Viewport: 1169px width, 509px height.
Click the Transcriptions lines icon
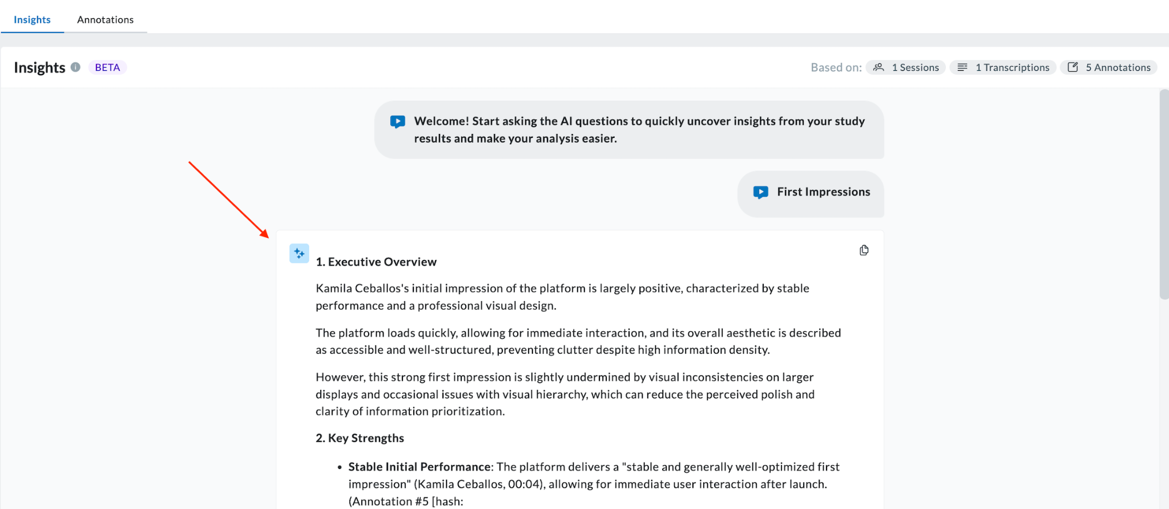[962, 67]
